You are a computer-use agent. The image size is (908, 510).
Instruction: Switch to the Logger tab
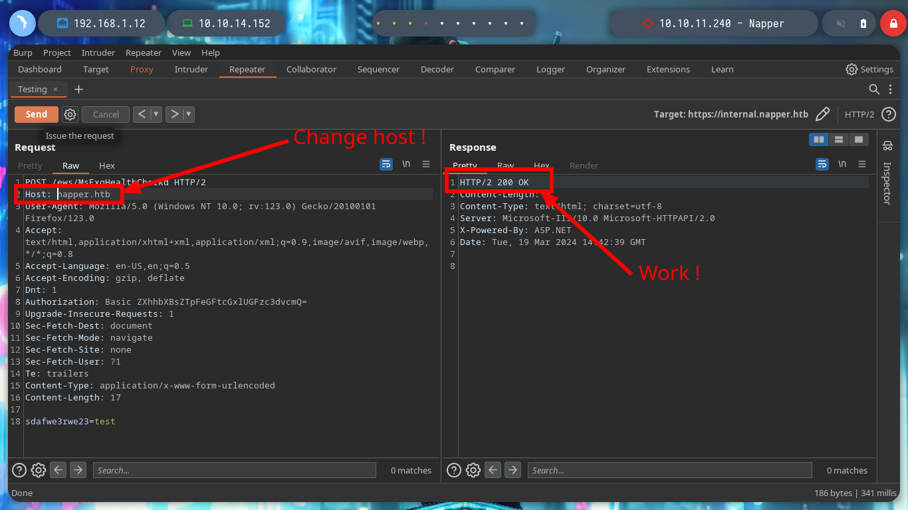(x=550, y=69)
